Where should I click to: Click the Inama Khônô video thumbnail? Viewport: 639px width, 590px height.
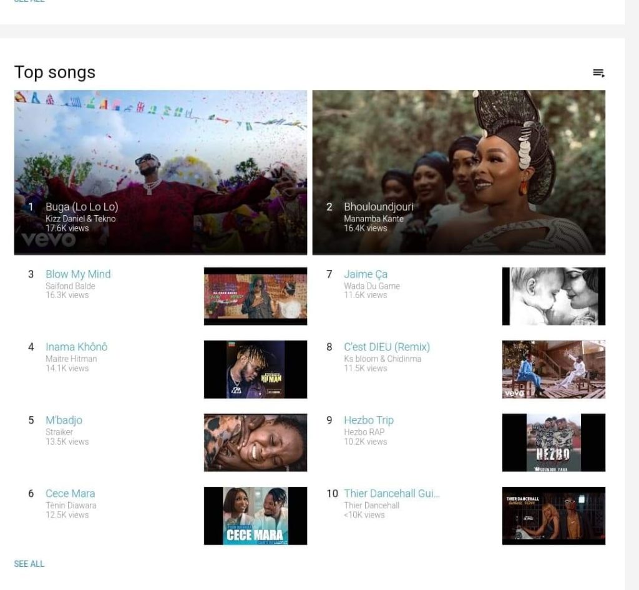(255, 369)
